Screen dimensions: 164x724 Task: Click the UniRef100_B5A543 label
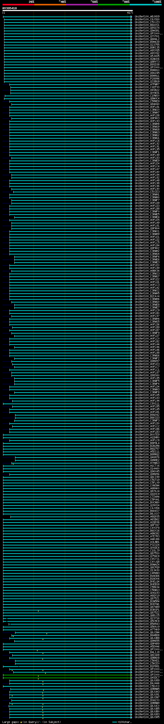(x=147, y=624)
